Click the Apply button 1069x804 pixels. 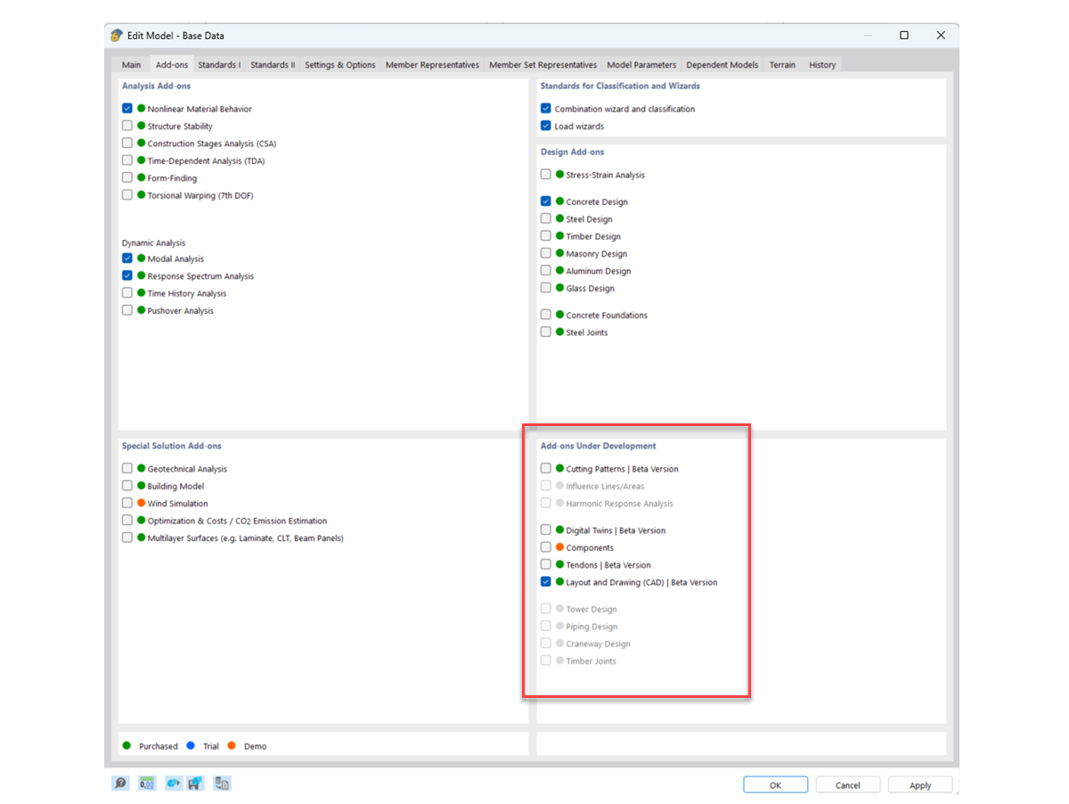tap(920, 784)
